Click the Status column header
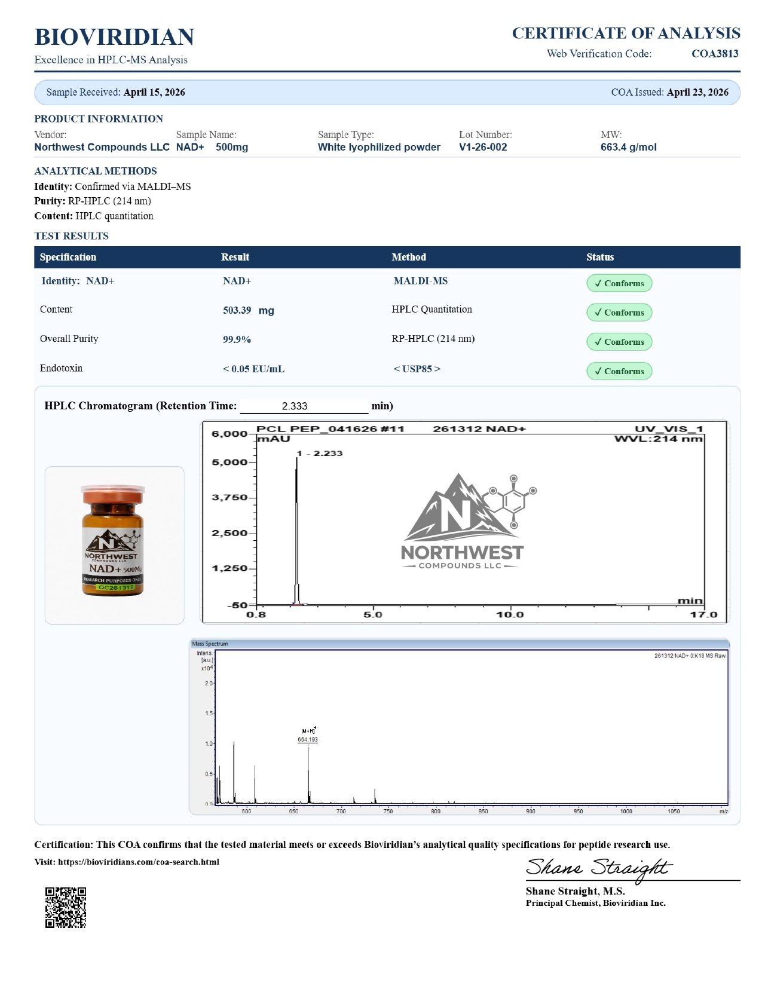 600,257
